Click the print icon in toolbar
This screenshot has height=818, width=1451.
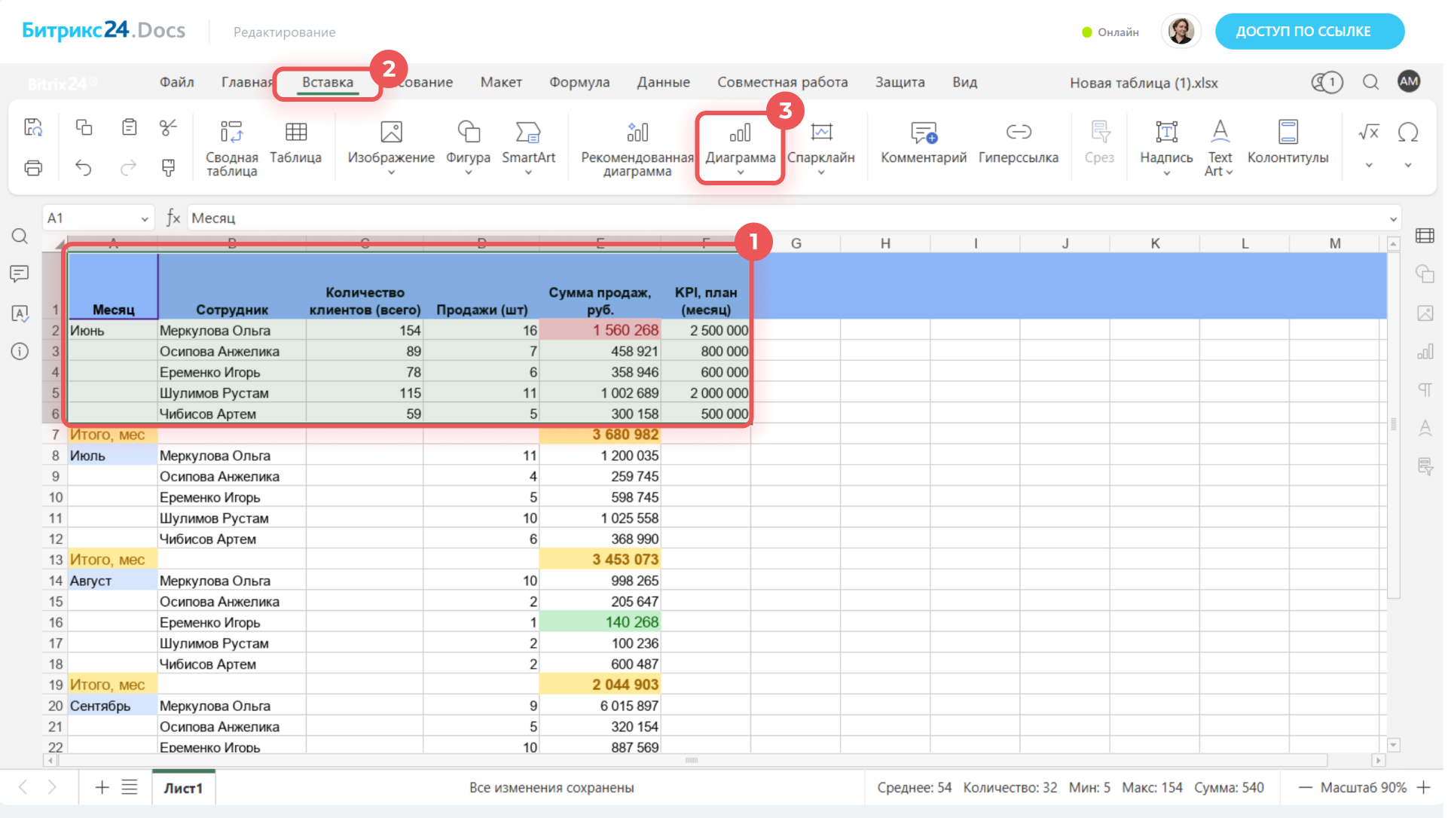point(33,168)
